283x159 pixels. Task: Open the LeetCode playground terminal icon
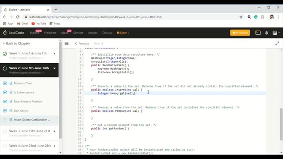258,33
